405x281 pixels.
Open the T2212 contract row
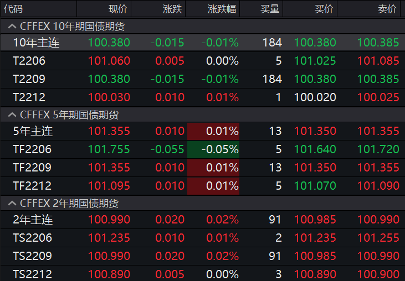point(29,97)
